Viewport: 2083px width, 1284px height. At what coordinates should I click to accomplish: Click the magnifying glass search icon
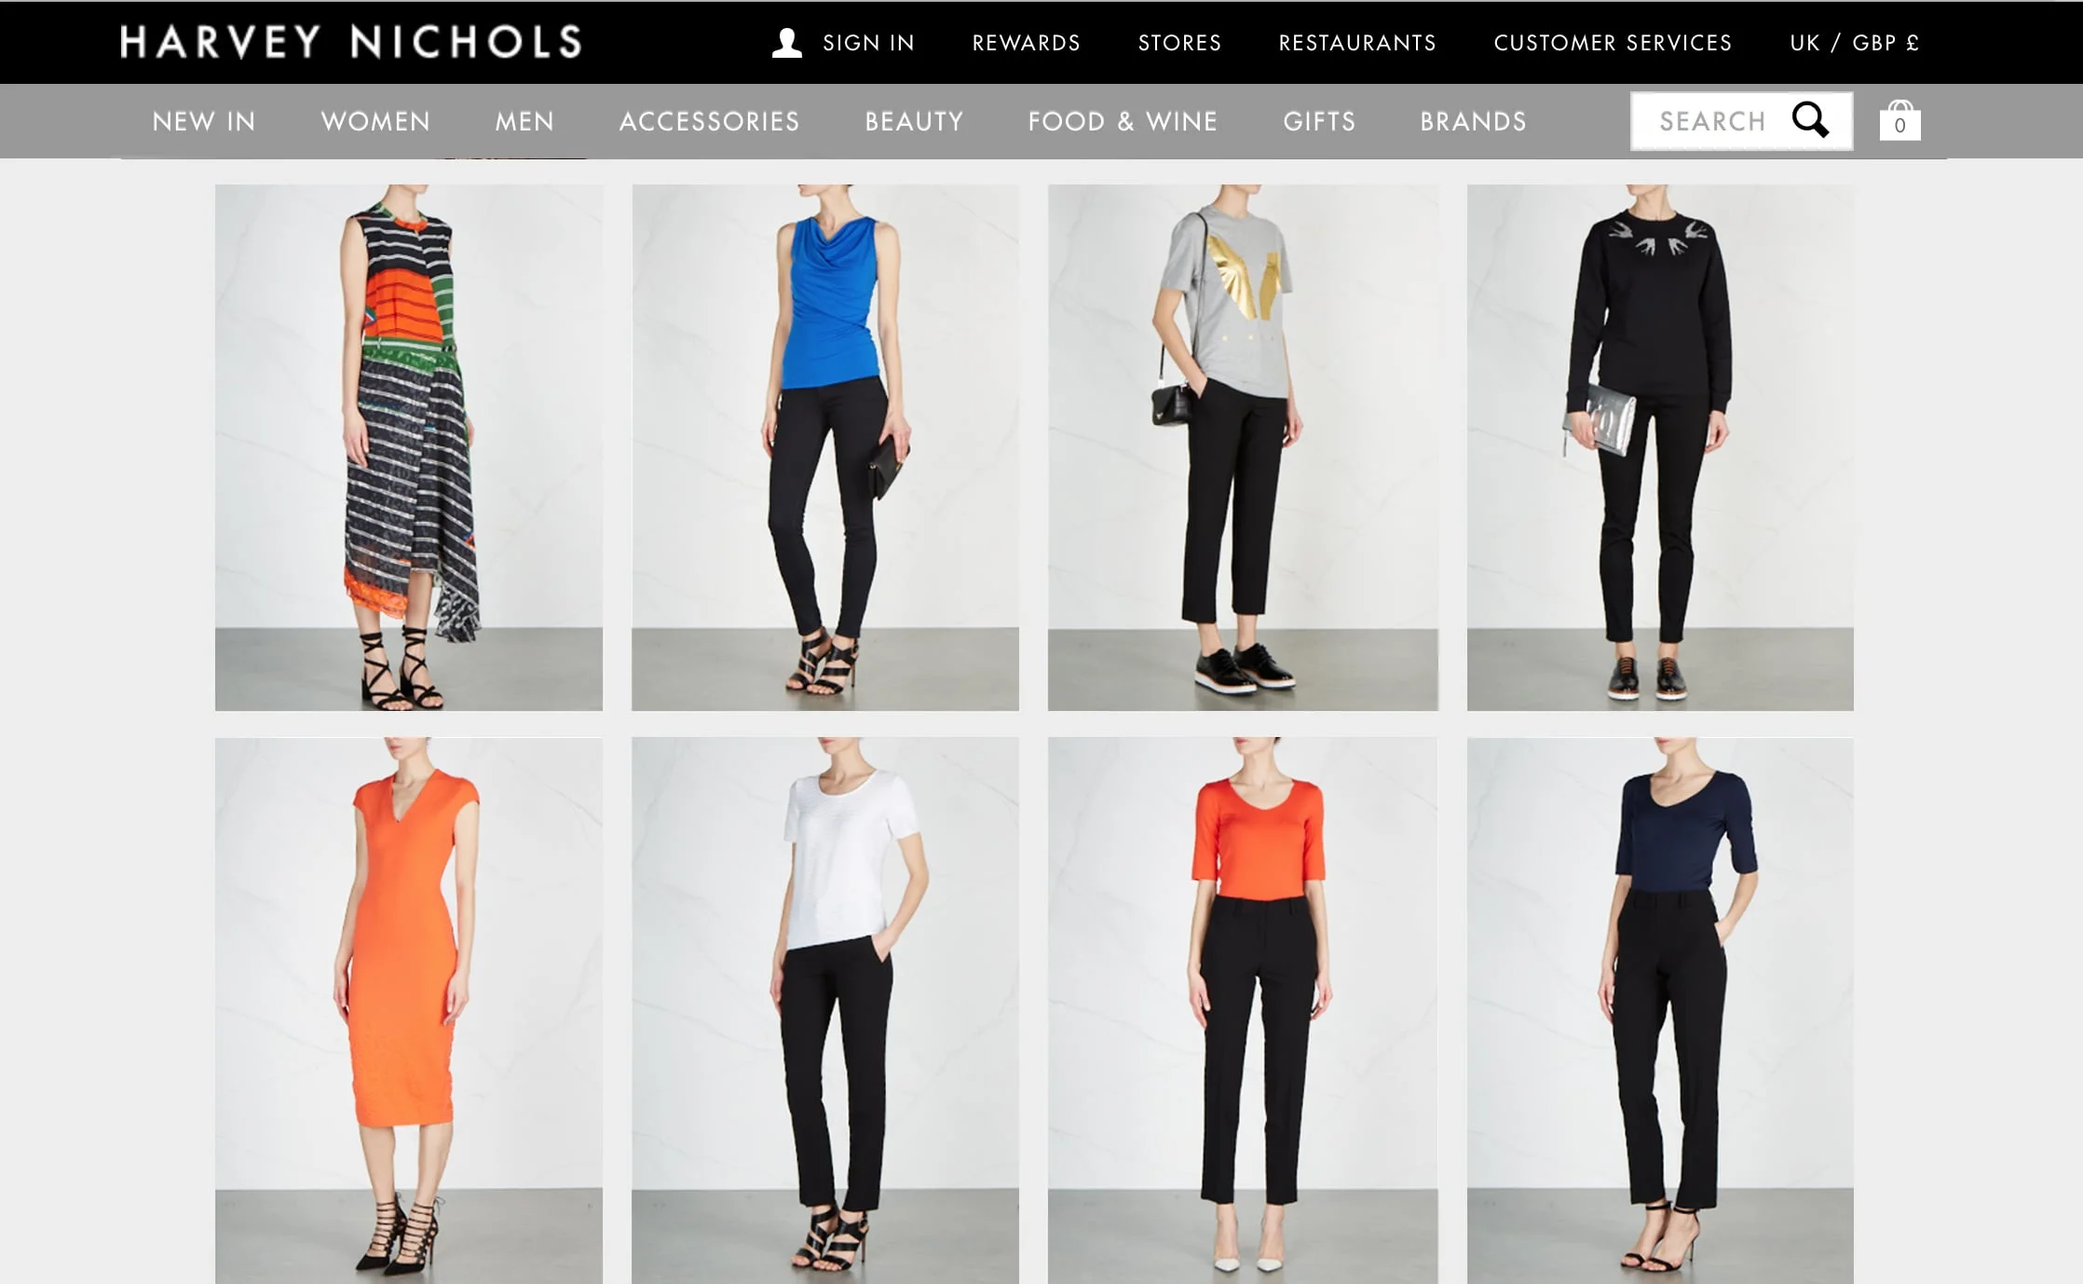pyautogui.click(x=1810, y=119)
